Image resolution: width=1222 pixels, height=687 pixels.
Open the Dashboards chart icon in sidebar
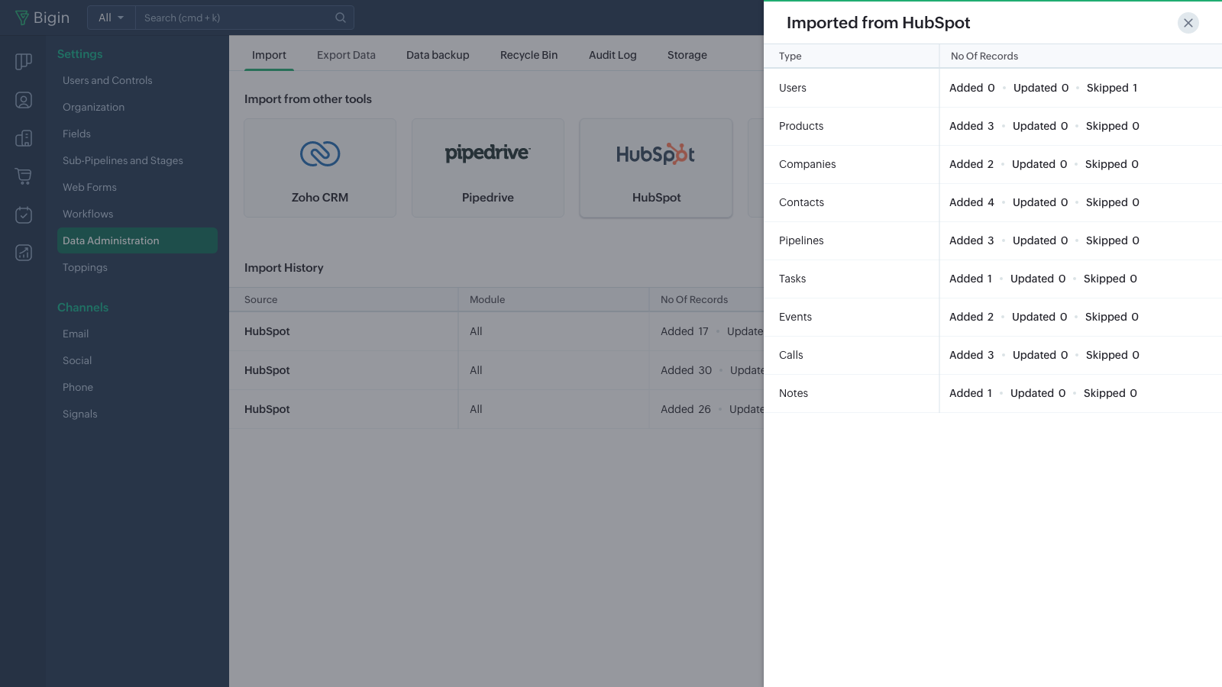pyautogui.click(x=24, y=253)
